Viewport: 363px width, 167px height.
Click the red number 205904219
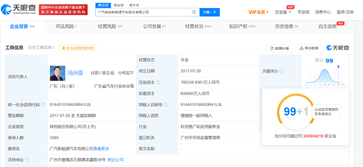(x=313, y=136)
